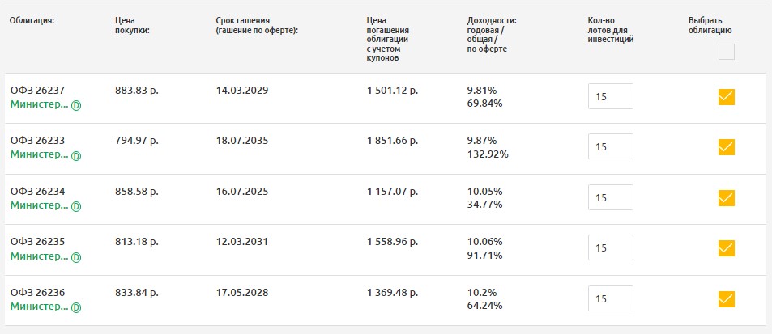Toggle the ОФЗ 26236 bond checkbox
This screenshot has height=334, width=772.
(726, 299)
